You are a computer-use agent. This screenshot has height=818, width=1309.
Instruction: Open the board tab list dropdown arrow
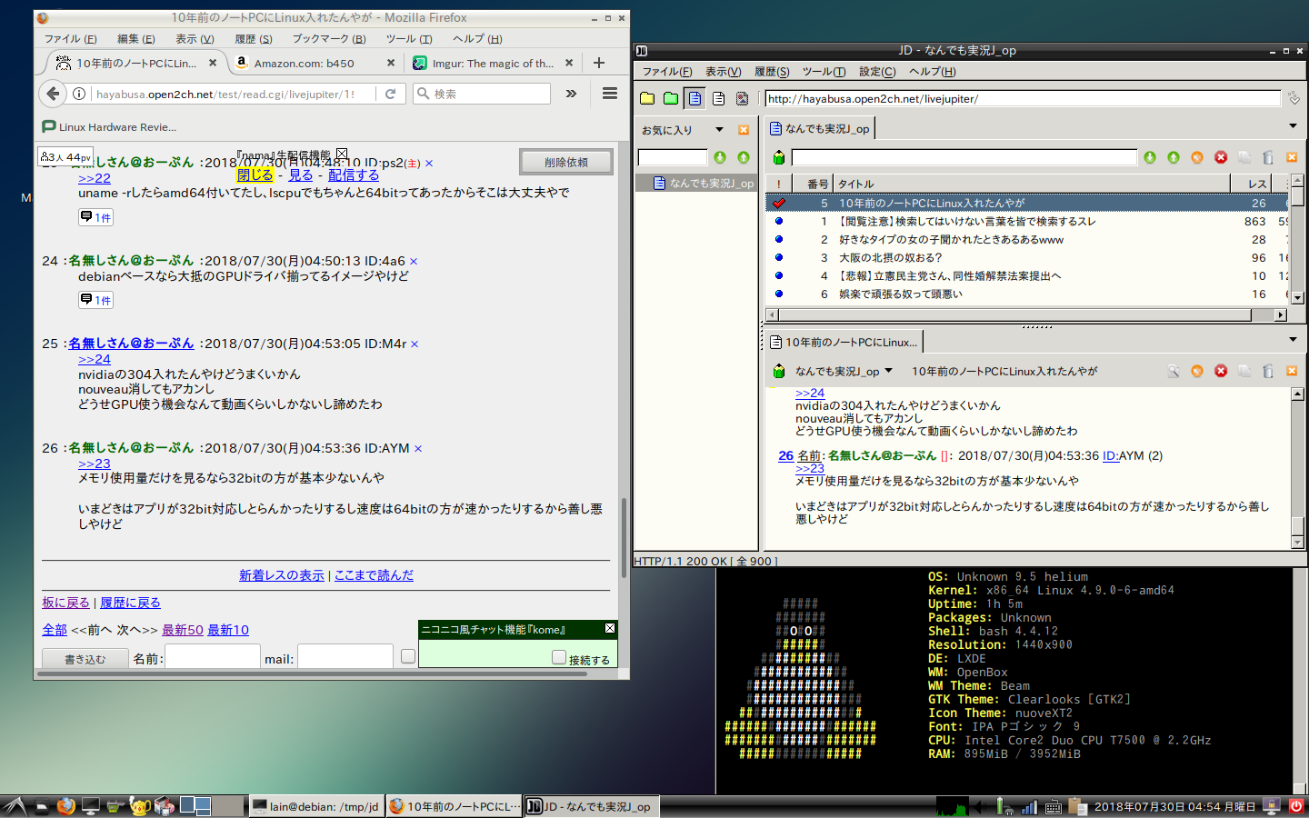(x=1293, y=126)
